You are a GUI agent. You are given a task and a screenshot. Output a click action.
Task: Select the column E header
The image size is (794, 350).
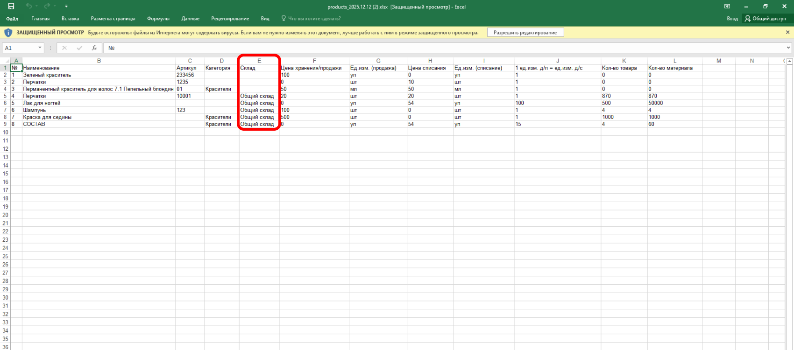tap(259, 61)
